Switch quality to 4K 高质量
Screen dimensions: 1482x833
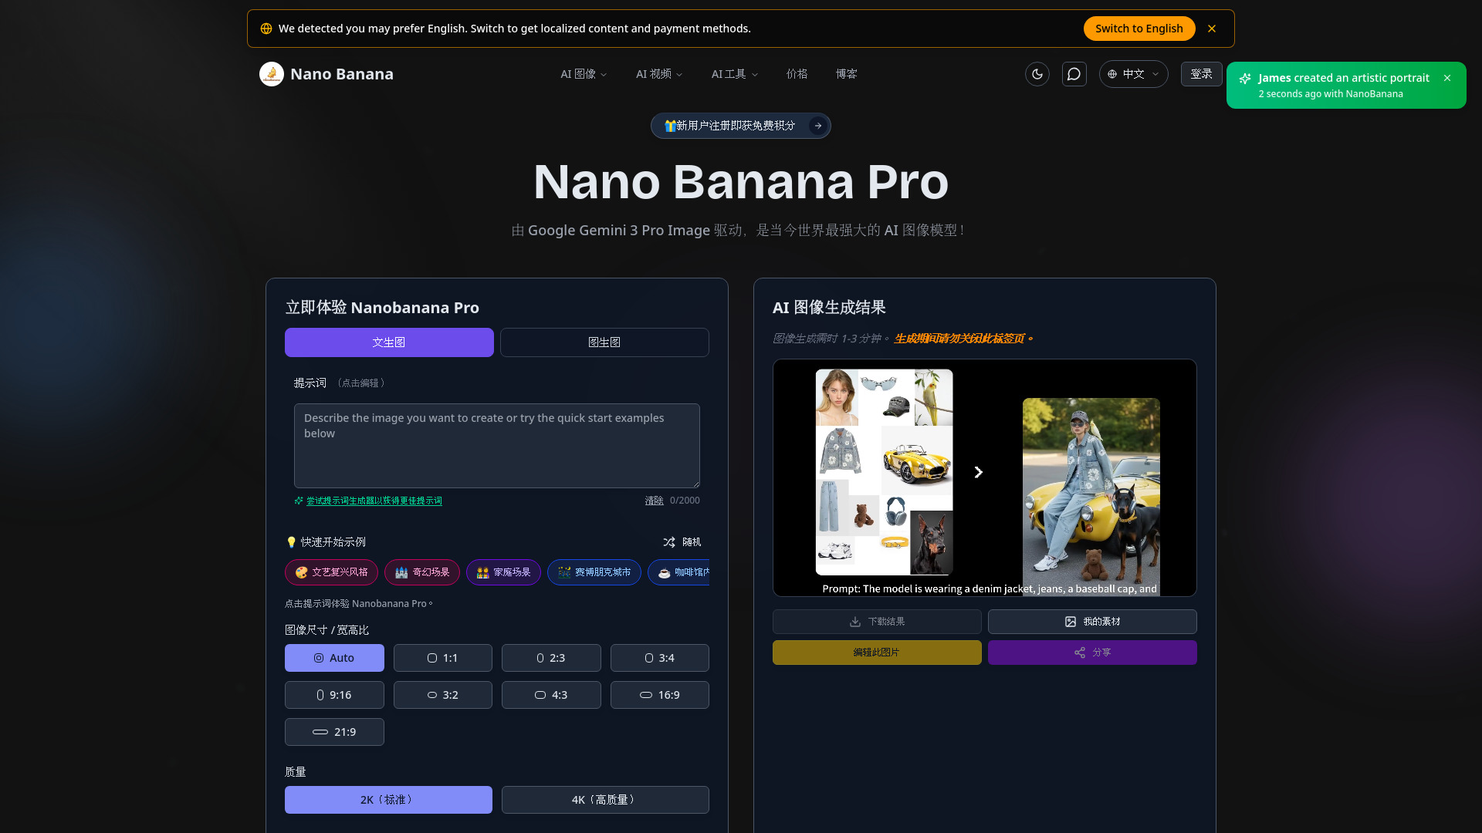[x=605, y=800]
